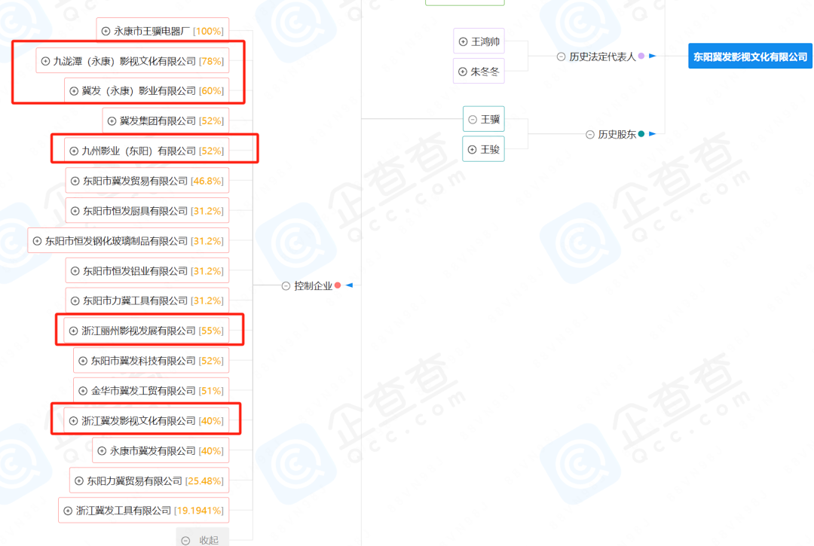Open 东阳冀发影视文化有限公司 root node

(750, 56)
